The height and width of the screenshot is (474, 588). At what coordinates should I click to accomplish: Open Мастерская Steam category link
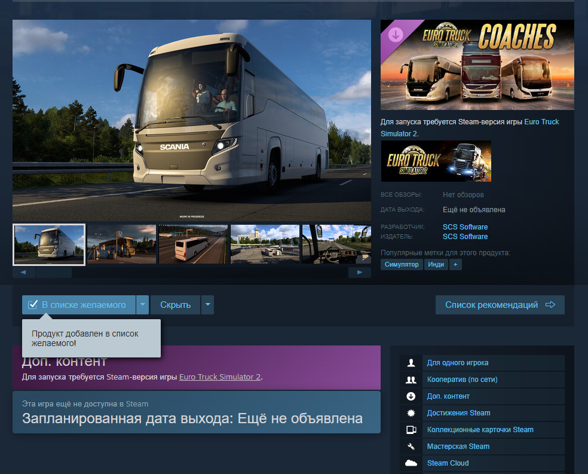click(x=458, y=447)
